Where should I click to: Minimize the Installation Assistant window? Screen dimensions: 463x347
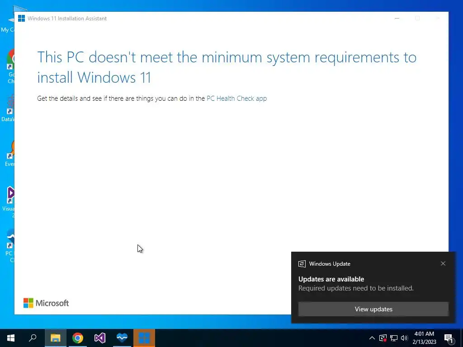click(x=397, y=18)
